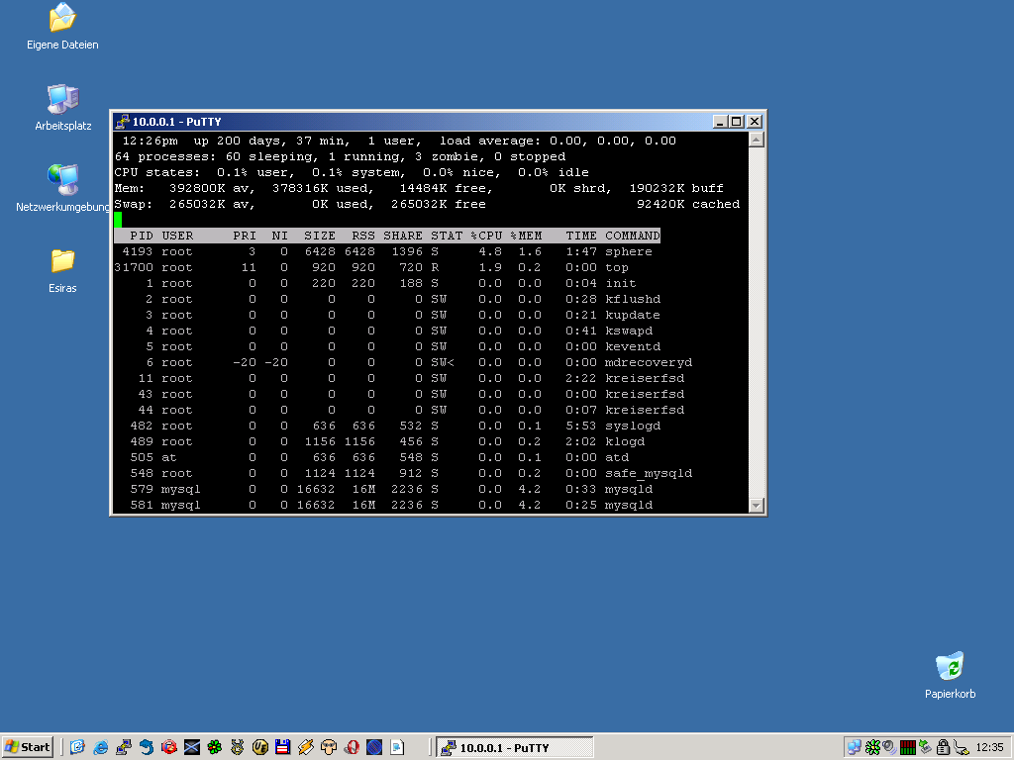Open the ICQ flower icon in system tray
Image resolution: width=1014 pixels, height=761 pixels.
[x=872, y=747]
